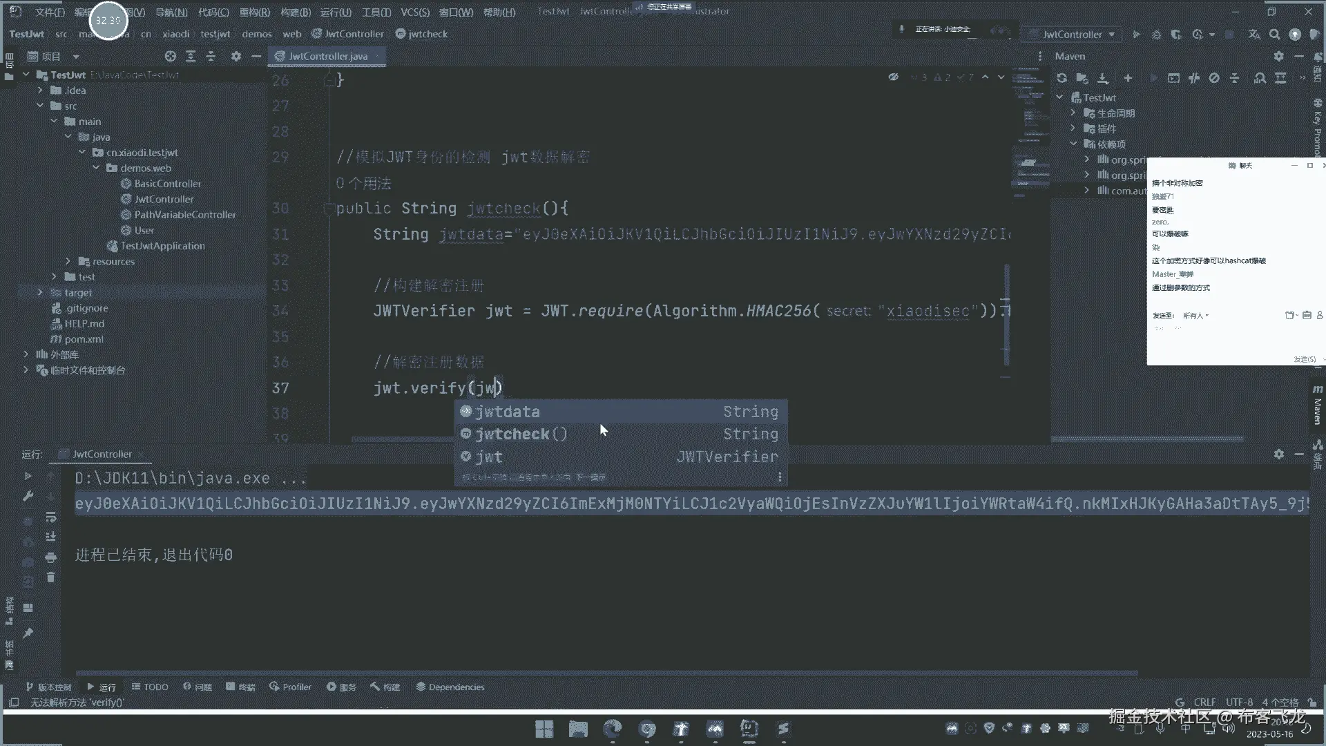This screenshot has height=746, width=1326.
Task: Toggle soft-wrap in run console
Action: pyautogui.click(x=50, y=517)
